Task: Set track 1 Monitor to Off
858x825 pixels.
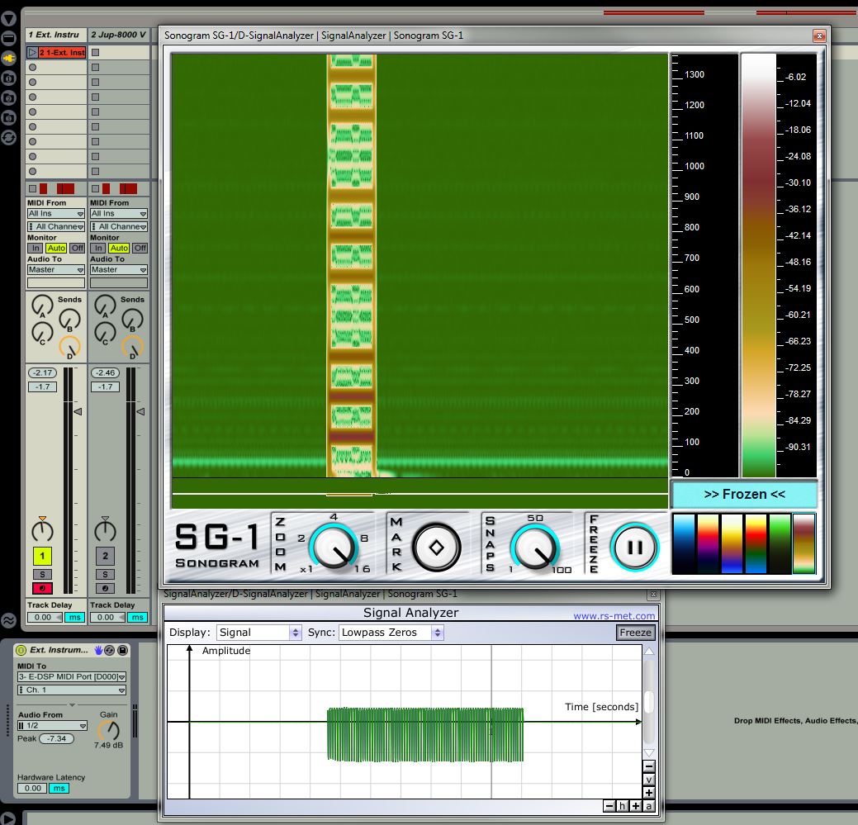Action: pyautogui.click(x=77, y=248)
